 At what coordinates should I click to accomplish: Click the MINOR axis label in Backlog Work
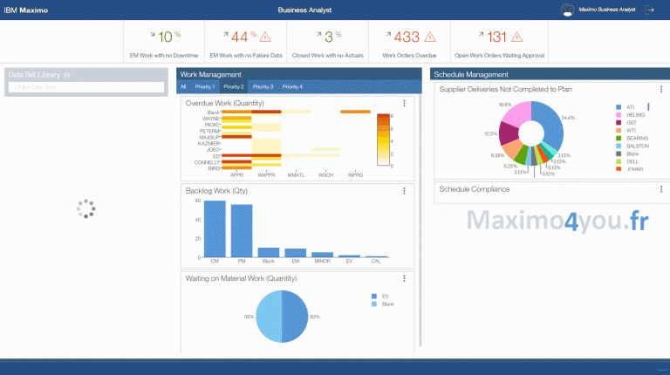pyautogui.click(x=322, y=262)
